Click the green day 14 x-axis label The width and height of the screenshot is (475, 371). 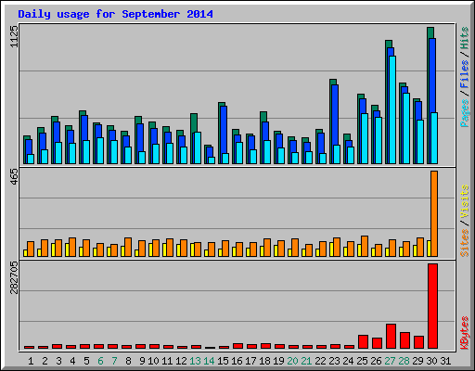[x=209, y=361]
